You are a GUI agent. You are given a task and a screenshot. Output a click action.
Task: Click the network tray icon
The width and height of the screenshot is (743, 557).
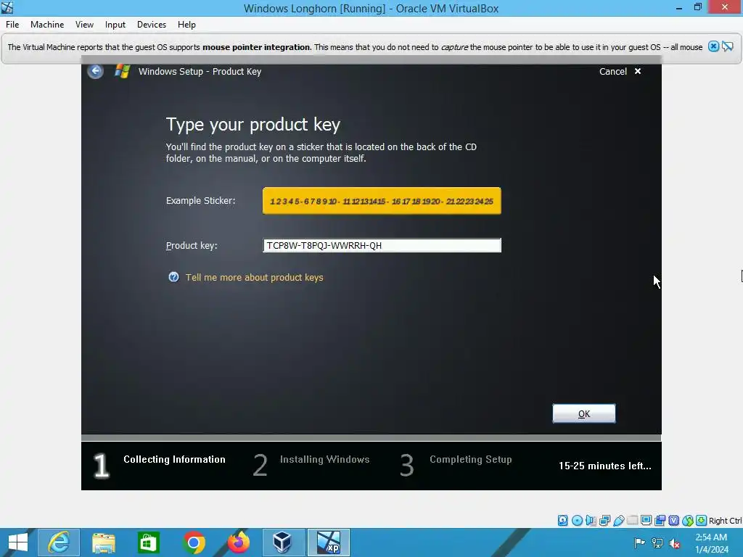click(x=657, y=542)
